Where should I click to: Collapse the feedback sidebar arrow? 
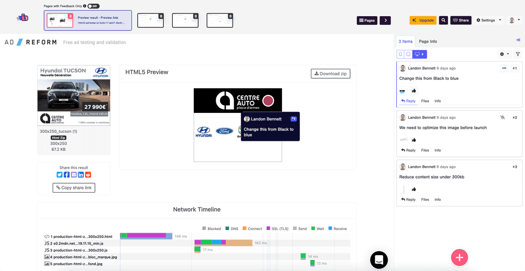tap(518, 40)
